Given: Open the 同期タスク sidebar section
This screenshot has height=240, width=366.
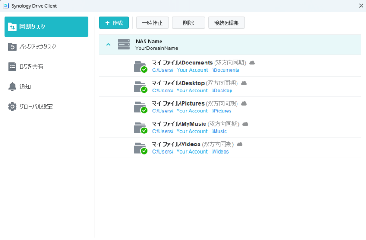Looking at the screenshot, I should pos(46,27).
